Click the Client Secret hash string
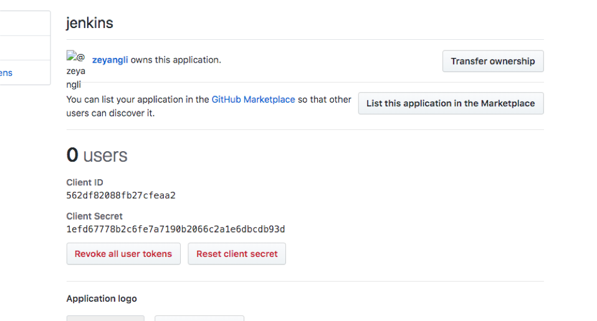 (176, 229)
